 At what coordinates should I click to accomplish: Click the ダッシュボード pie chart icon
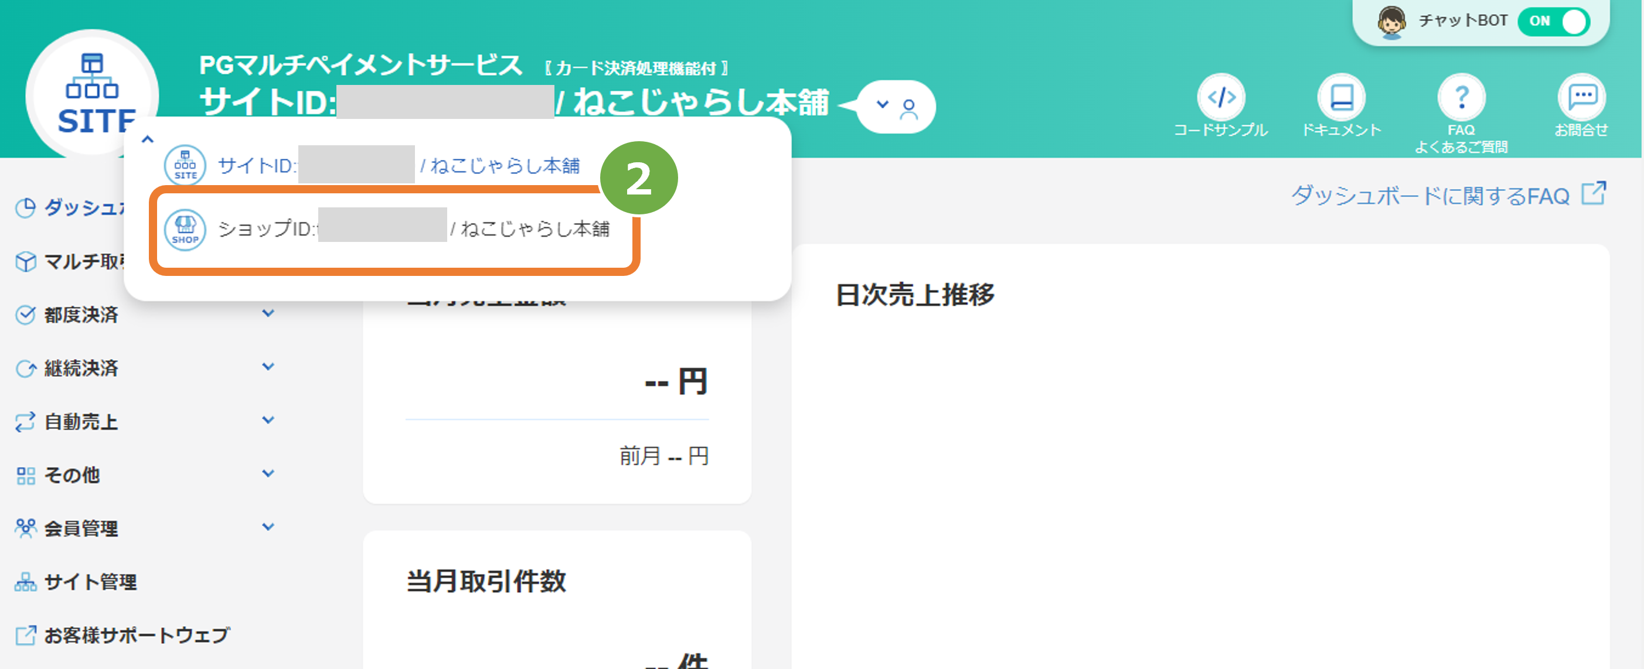pyautogui.click(x=26, y=208)
